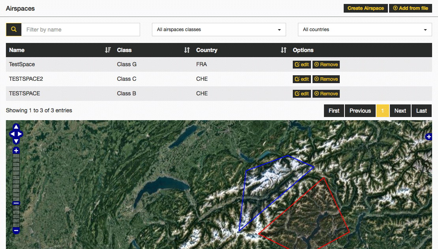
Task: Go to Next page
Action: pyautogui.click(x=400, y=111)
